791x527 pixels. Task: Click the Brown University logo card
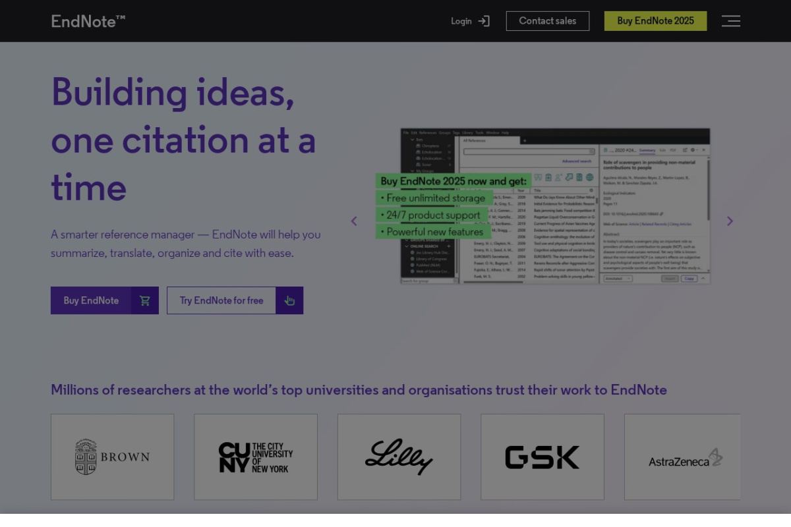(x=113, y=457)
